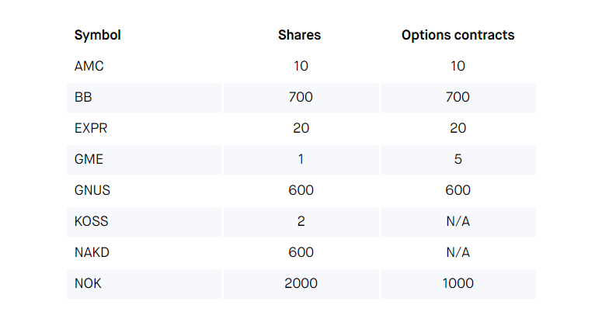609x319 pixels.
Task: Click the Options contracts column header
Action: (x=458, y=35)
